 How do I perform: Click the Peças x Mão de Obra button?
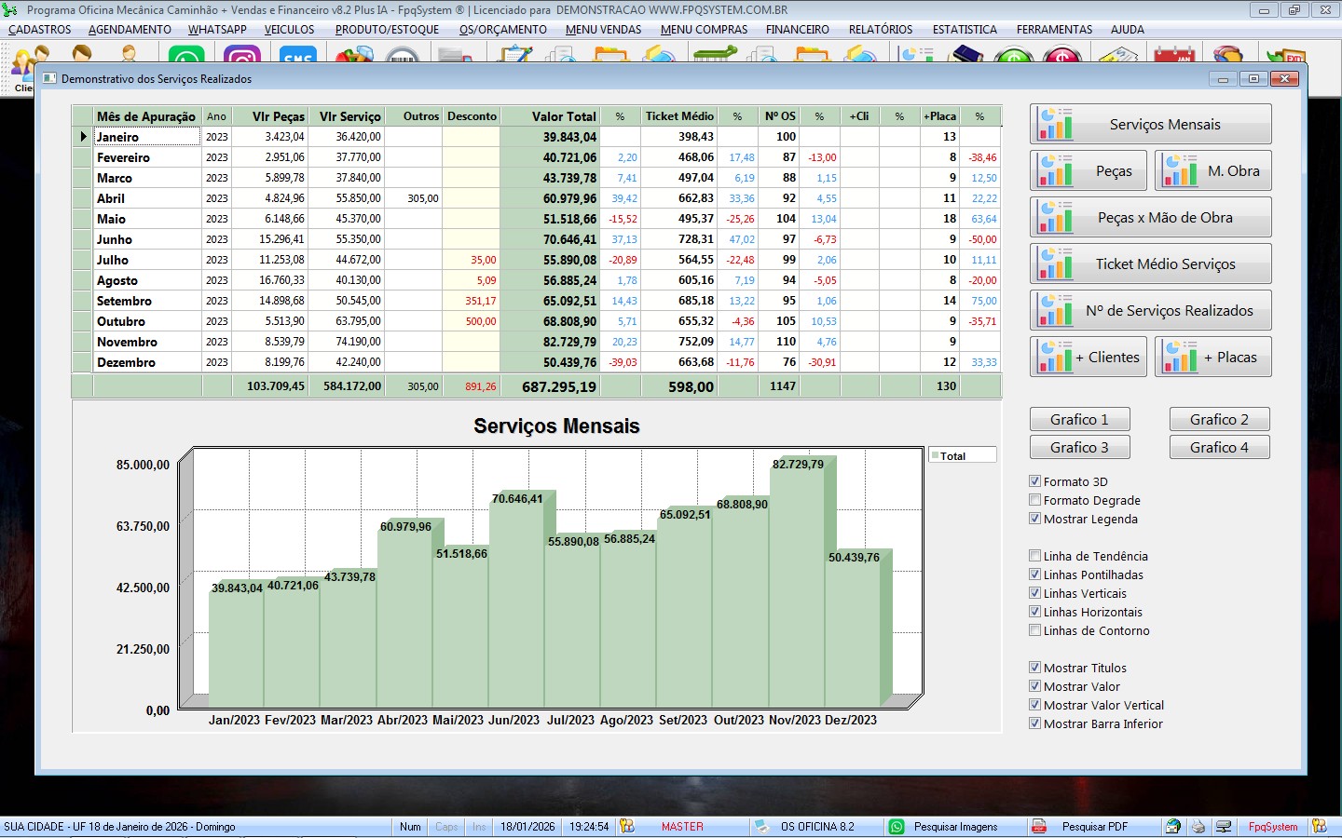click(x=1151, y=218)
